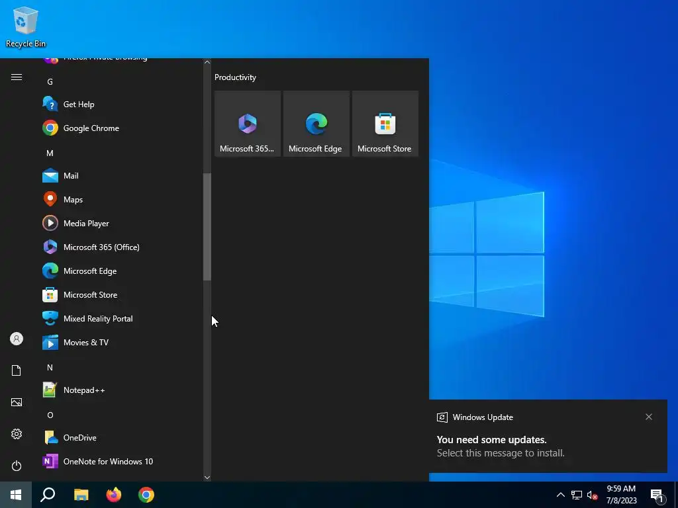Open Microsoft Store in the app list
The height and width of the screenshot is (508, 678).
coord(121,294)
